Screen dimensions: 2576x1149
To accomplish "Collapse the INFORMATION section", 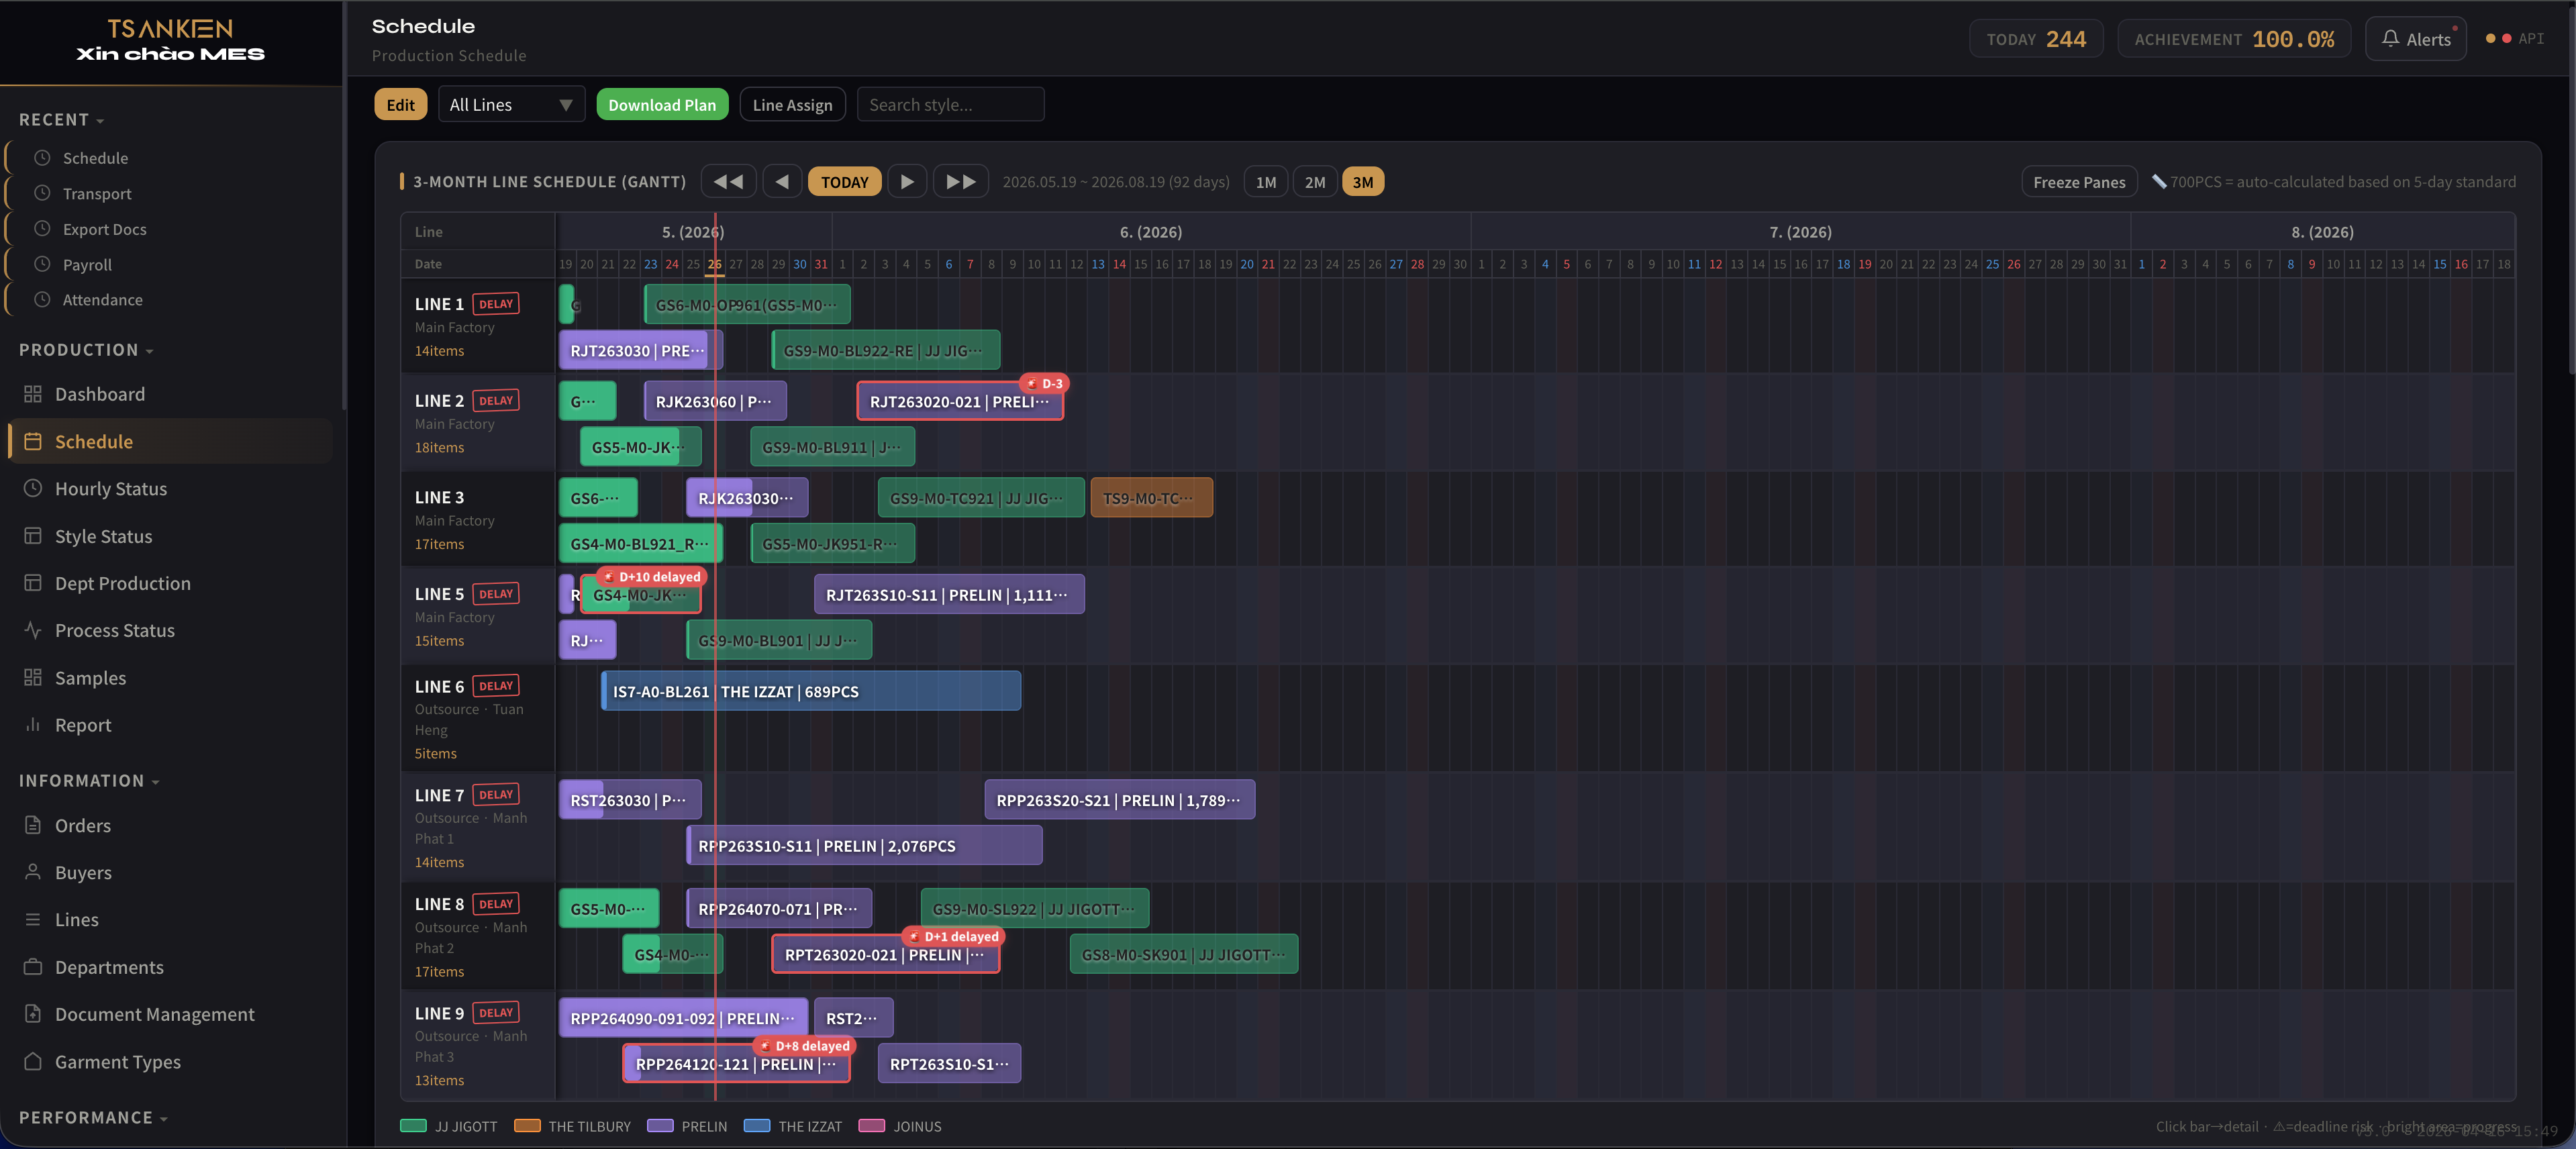I will (x=89, y=781).
